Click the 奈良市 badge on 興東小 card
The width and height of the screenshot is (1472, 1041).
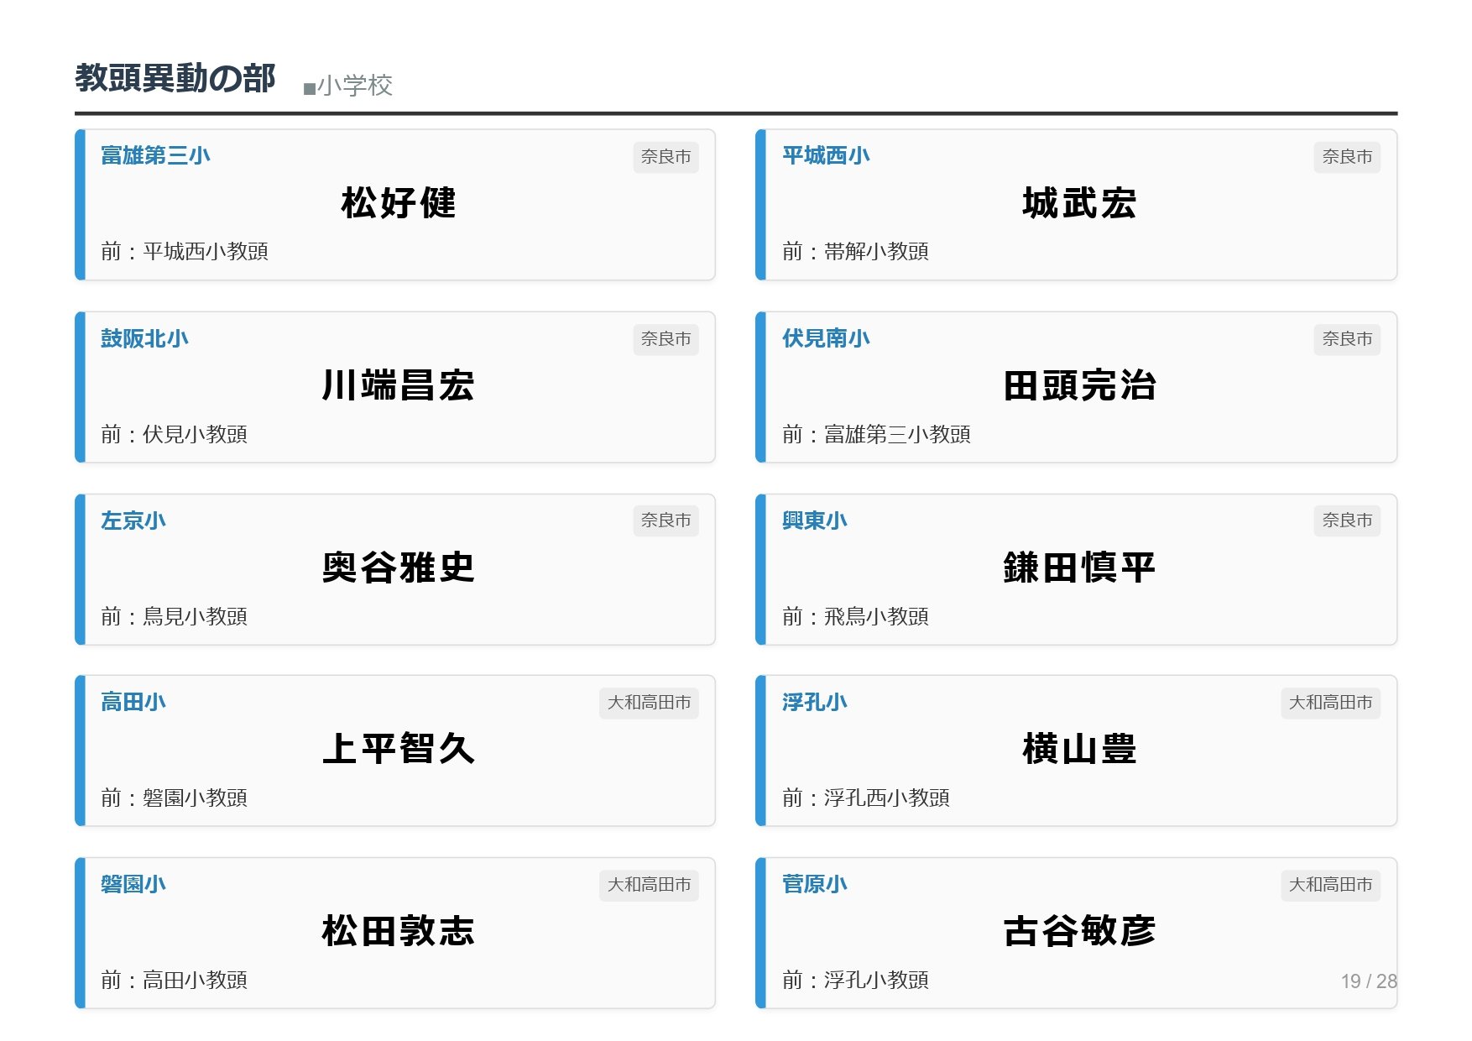(1346, 520)
